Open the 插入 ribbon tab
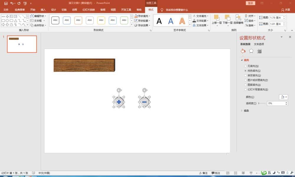This screenshot has width=295, height=177. (x=43, y=10)
